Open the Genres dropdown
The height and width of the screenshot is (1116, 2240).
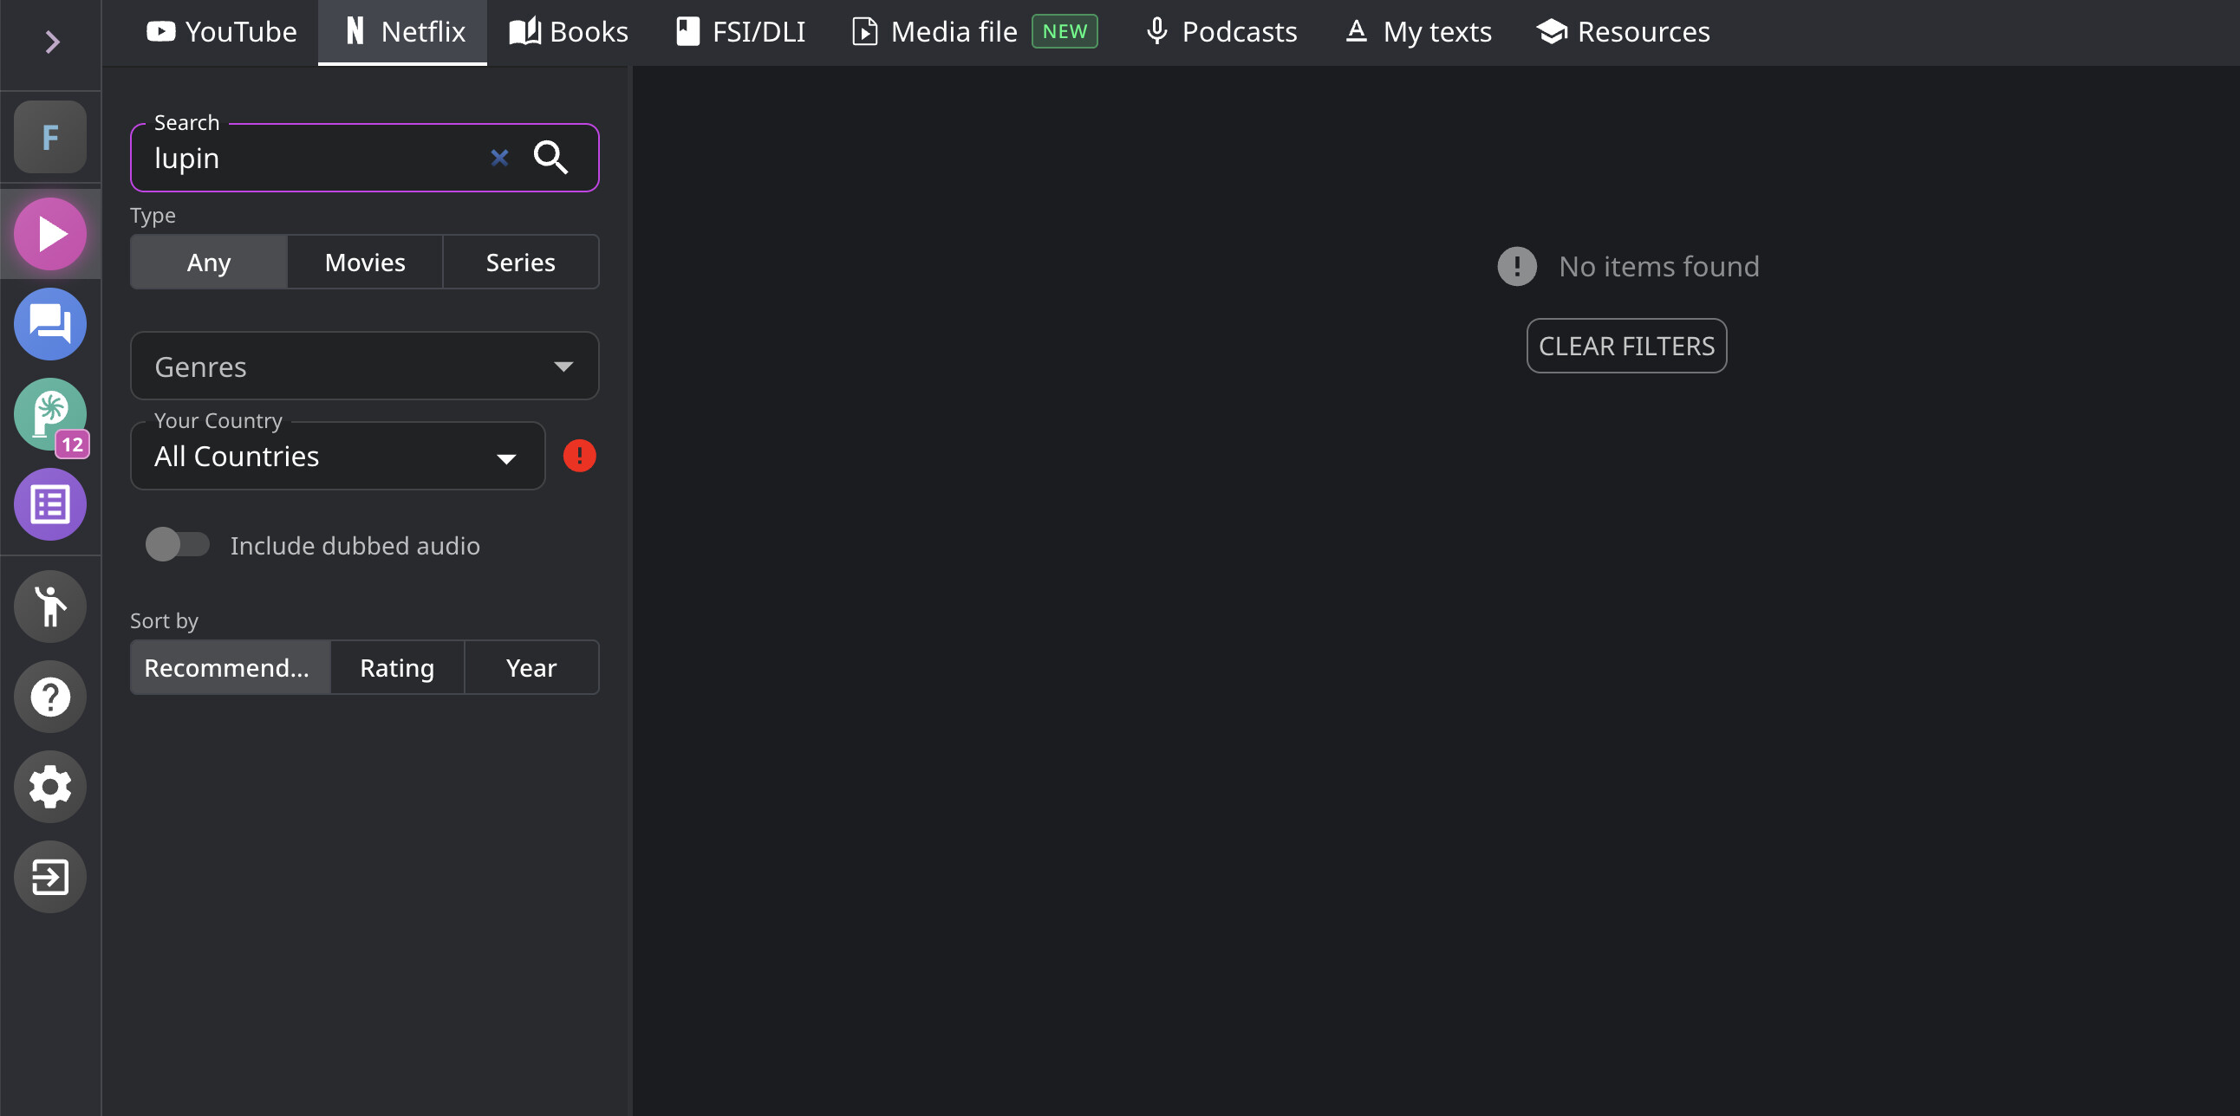coord(364,366)
